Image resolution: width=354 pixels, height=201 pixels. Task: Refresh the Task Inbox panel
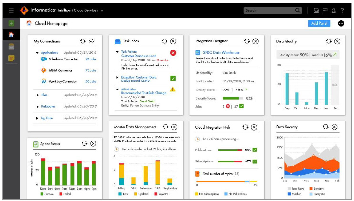pos(164,41)
